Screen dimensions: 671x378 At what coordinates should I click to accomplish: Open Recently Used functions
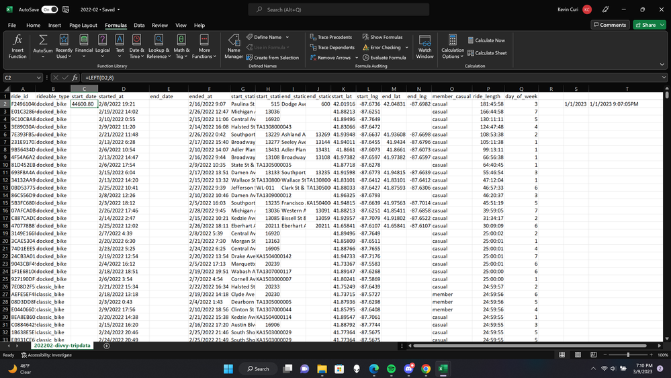point(64,46)
